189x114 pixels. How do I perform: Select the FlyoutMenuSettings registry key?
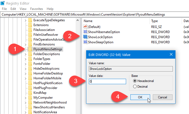[48, 49]
